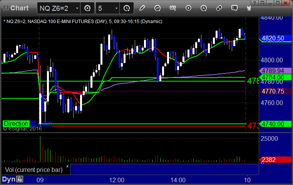Open the GET studies menu

173,8
